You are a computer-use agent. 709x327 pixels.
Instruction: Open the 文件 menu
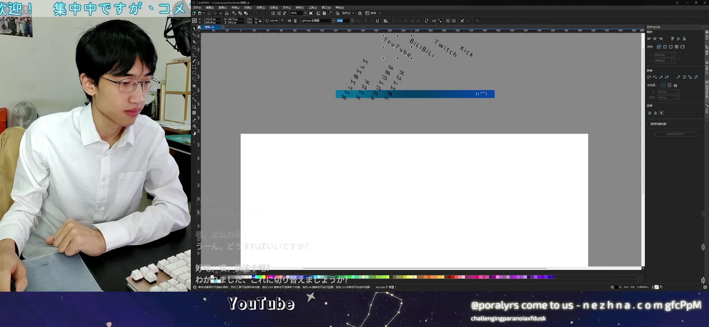click(x=197, y=8)
